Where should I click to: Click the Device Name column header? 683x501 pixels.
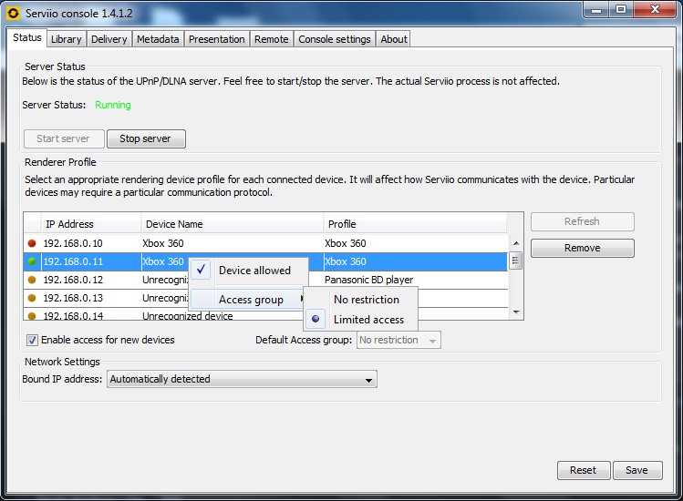point(233,224)
